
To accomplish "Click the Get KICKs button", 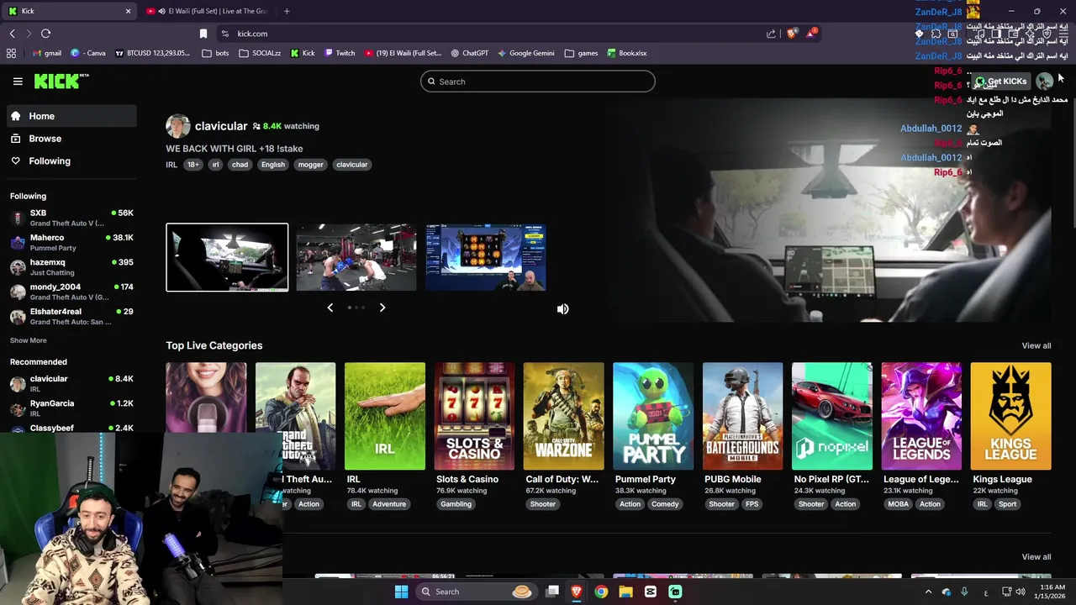I will pos(1001,82).
